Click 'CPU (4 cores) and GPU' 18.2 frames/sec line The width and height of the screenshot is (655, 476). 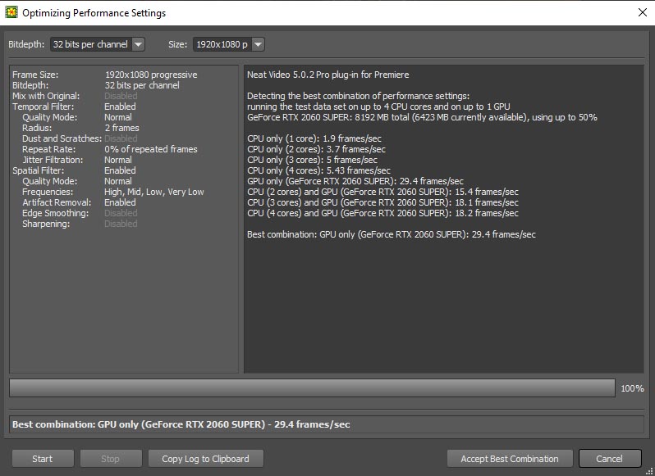point(382,213)
